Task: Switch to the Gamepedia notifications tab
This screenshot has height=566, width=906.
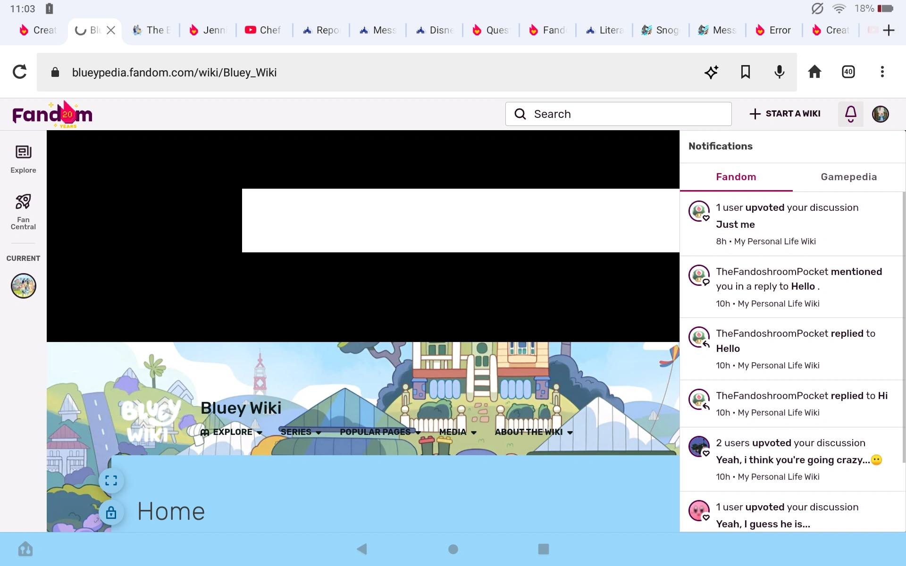Action: click(848, 177)
